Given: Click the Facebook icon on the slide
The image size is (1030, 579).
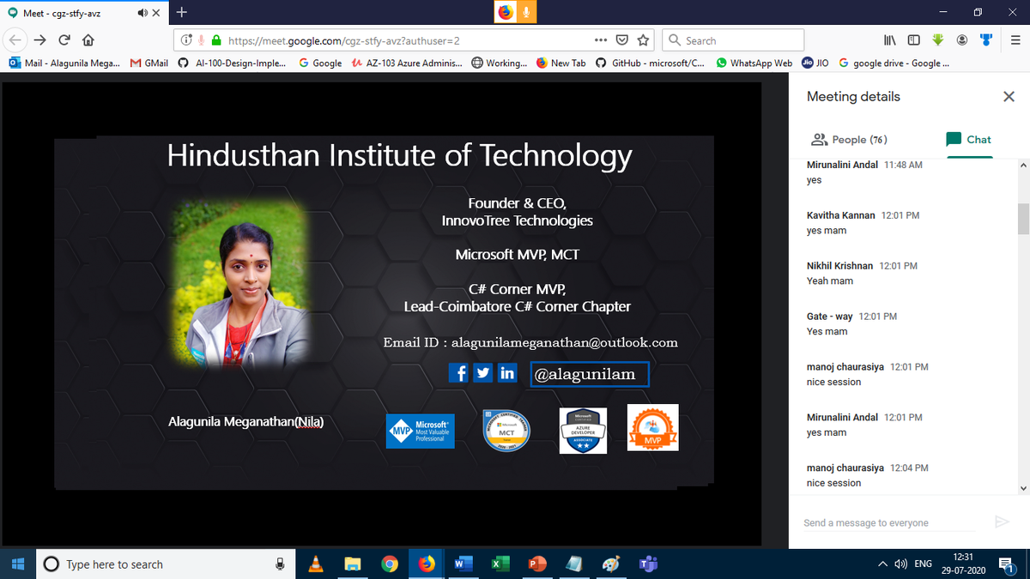Looking at the screenshot, I should (x=459, y=373).
